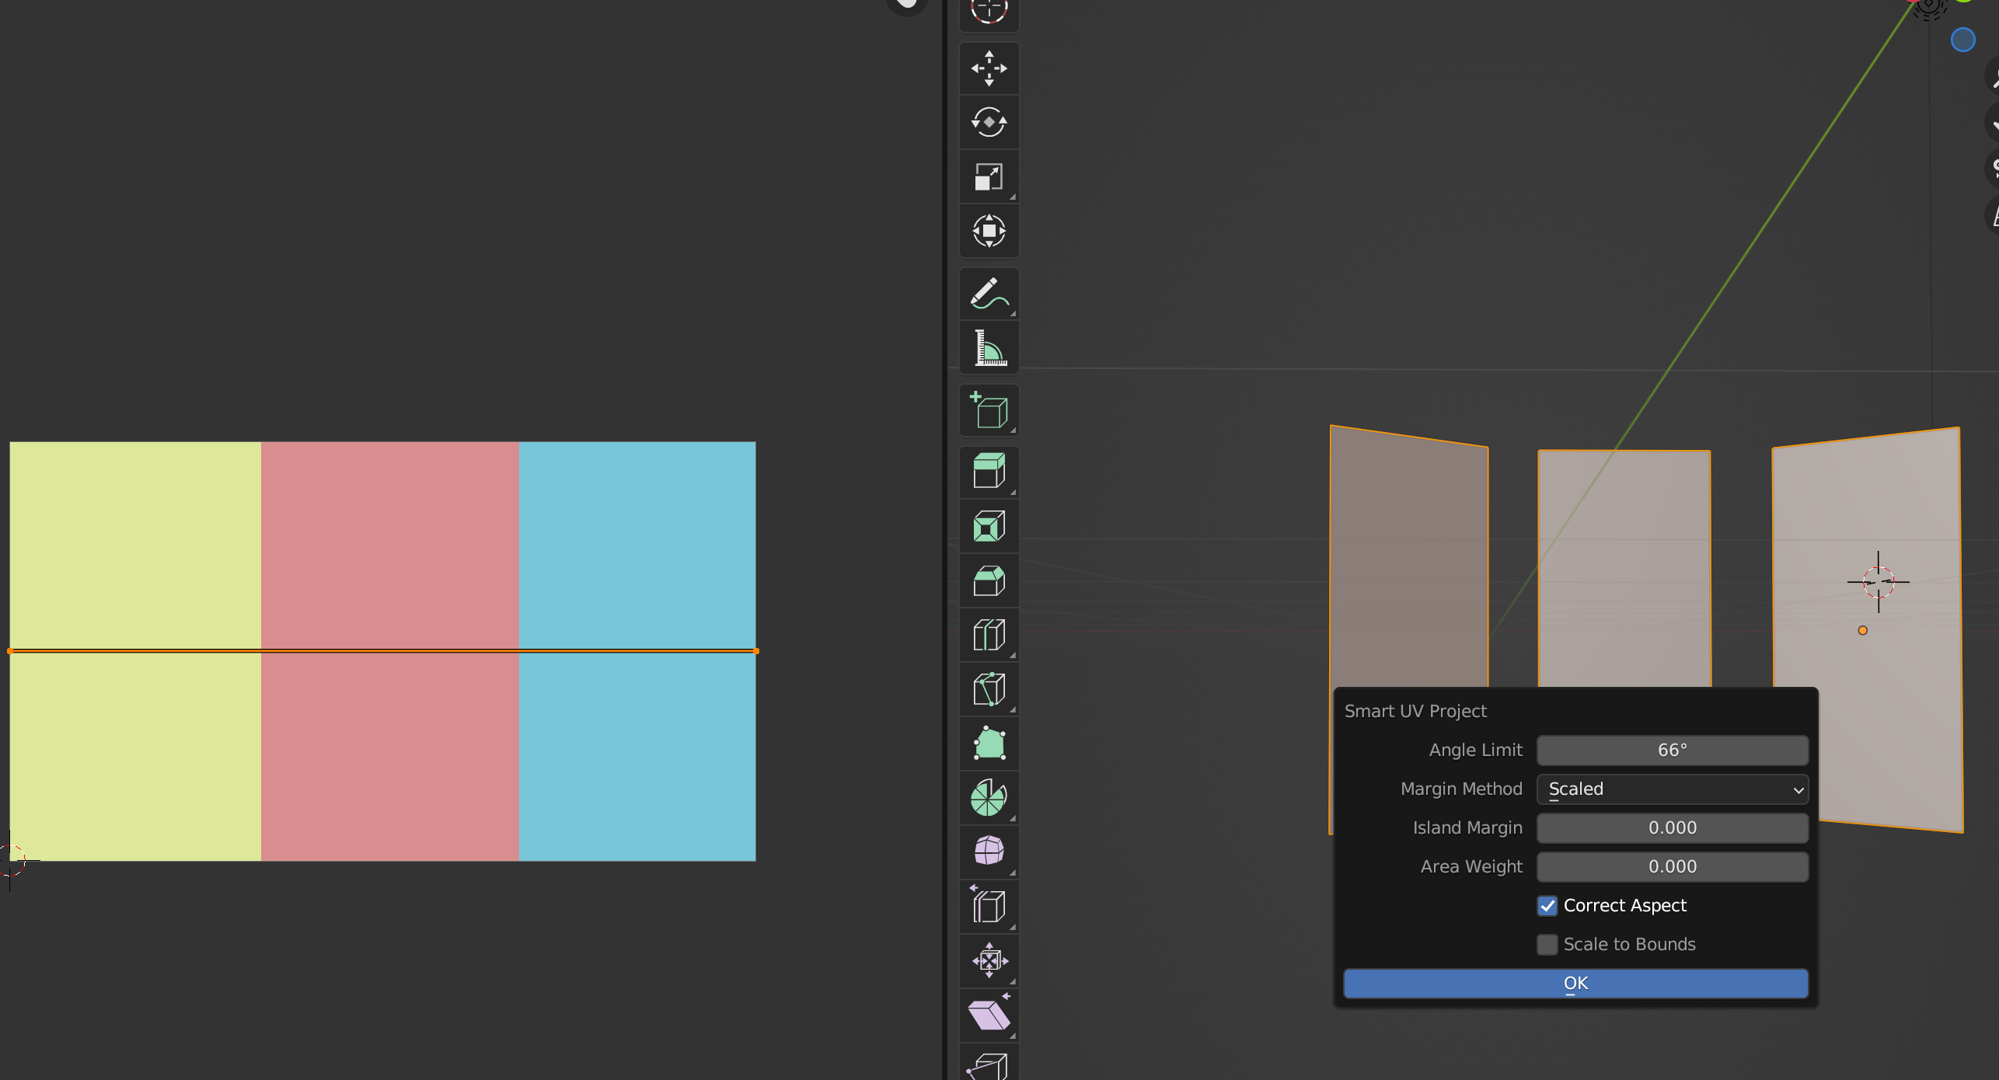Select the Transform tool

tap(989, 231)
